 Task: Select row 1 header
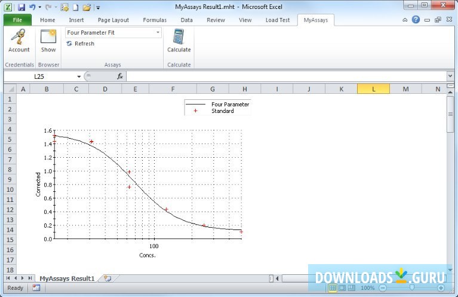(x=10, y=99)
